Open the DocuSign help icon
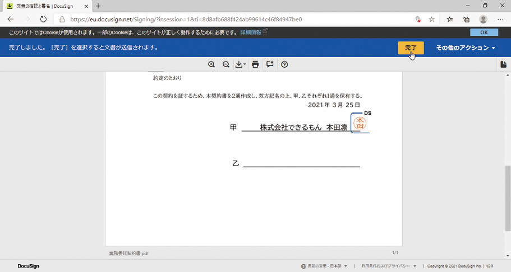 (x=284, y=64)
